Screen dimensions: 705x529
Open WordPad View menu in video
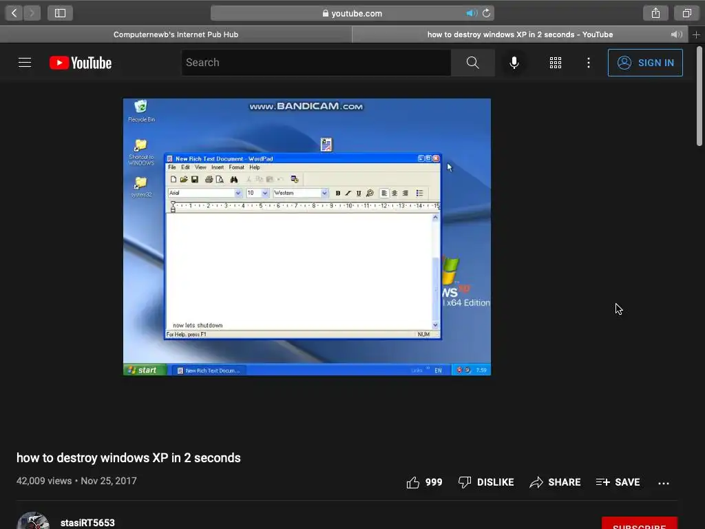click(x=200, y=167)
